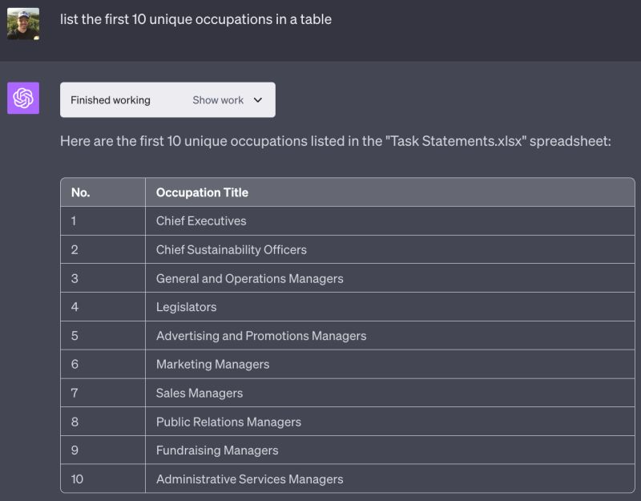Select the Chief Sustainability Officers cell
The height and width of the screenshot is (501, 641).
(x=231, y=249)
